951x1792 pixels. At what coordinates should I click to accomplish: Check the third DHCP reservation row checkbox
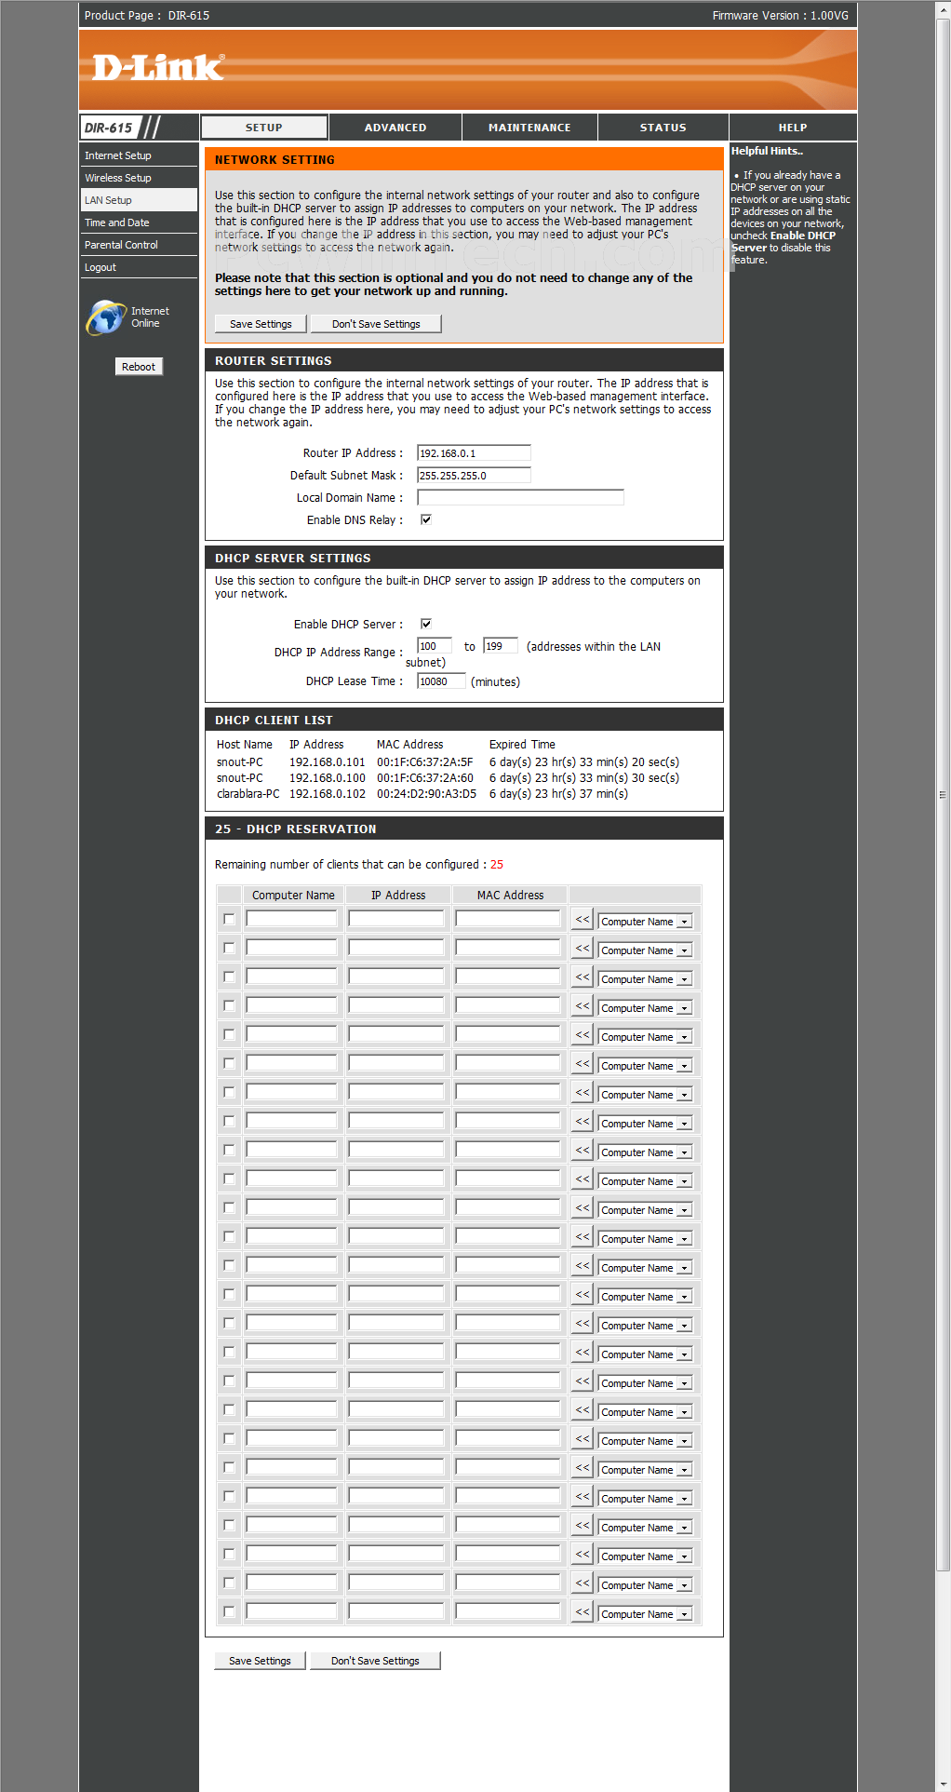pyautogui.click(x=229, y=977)
